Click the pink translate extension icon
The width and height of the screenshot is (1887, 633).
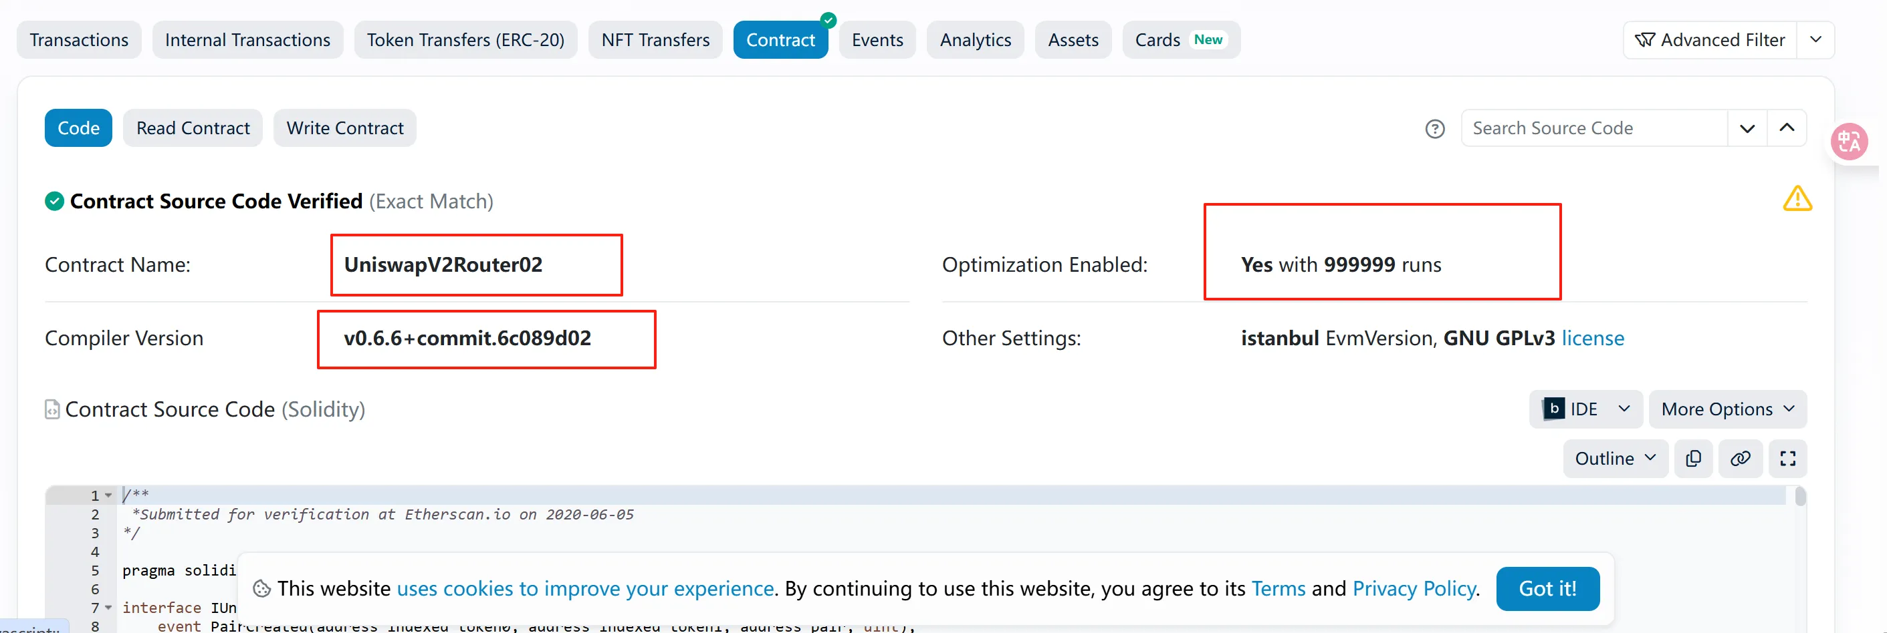1849,142
